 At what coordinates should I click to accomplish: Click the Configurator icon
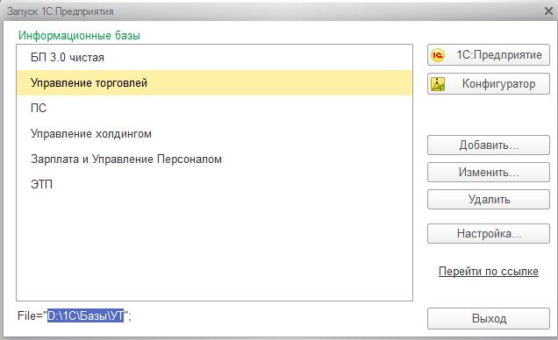[x=438, y=84]
